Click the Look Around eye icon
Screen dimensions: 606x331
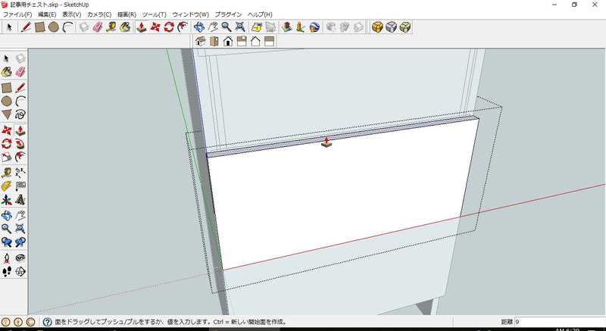[x=20, y=257]
